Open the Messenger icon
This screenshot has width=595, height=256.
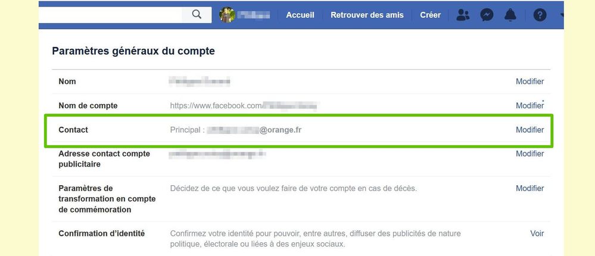[487, 15]
